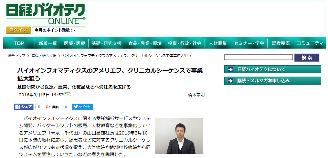The image size is (328, 158).
Task: Click the 総合トップ breadcrumb link
Action: point(16,56)
